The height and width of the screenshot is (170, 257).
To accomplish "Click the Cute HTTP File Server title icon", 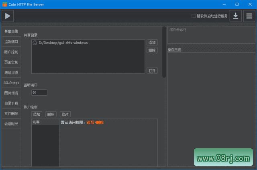I will pos(5,4).
